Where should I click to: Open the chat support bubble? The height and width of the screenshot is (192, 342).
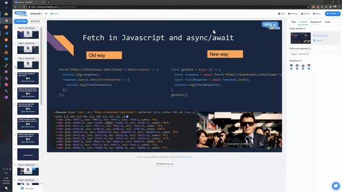336,186
